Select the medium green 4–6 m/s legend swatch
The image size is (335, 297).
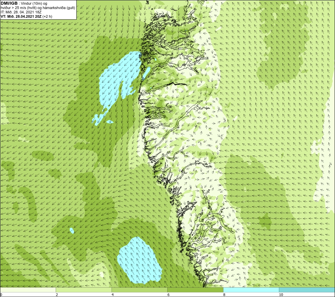click(139, 290)
